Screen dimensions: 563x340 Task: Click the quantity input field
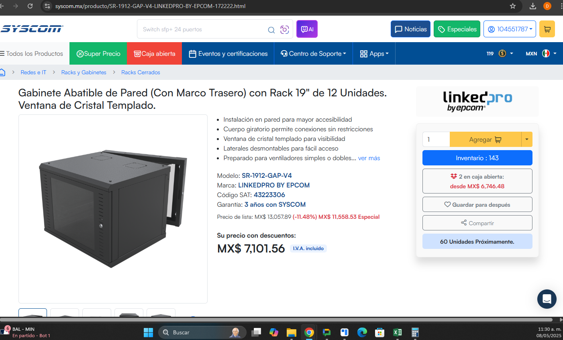[x=436, y=139]
